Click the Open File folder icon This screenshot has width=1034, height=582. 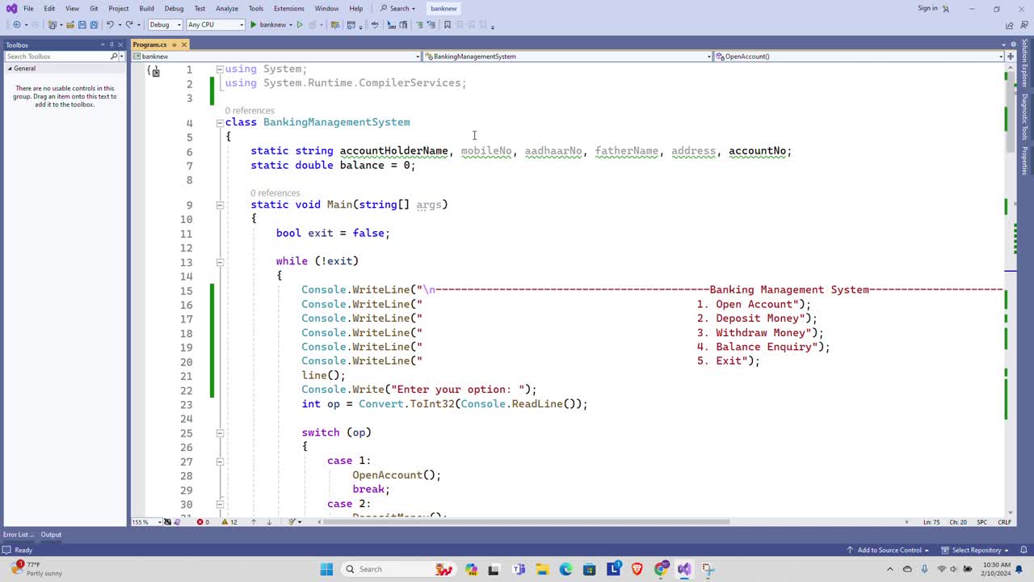click(70, 25)
